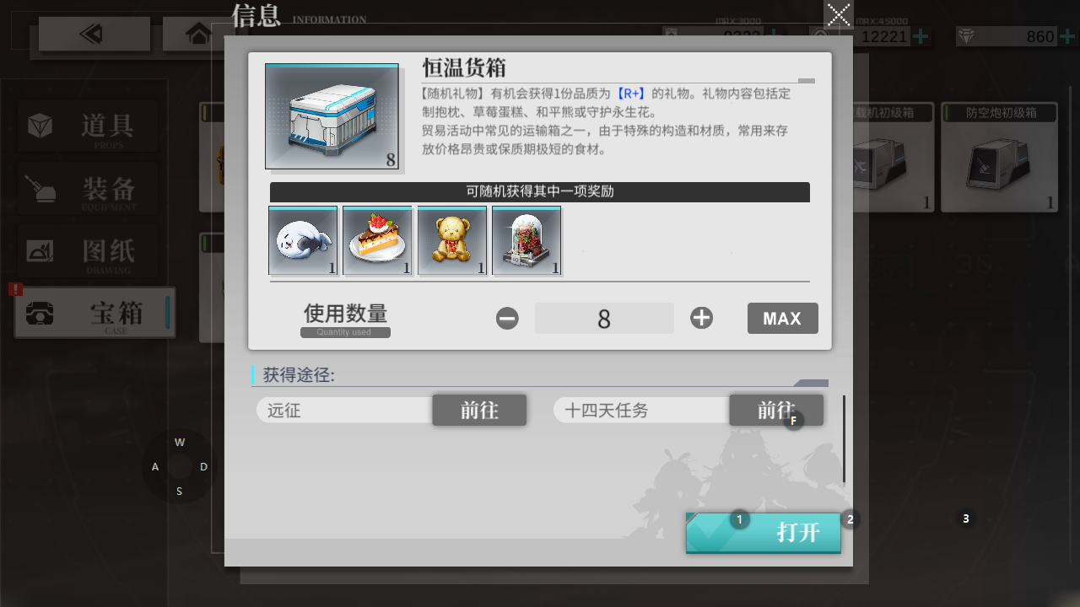Switch to the 图纸 drawing tab

[87, 250]
